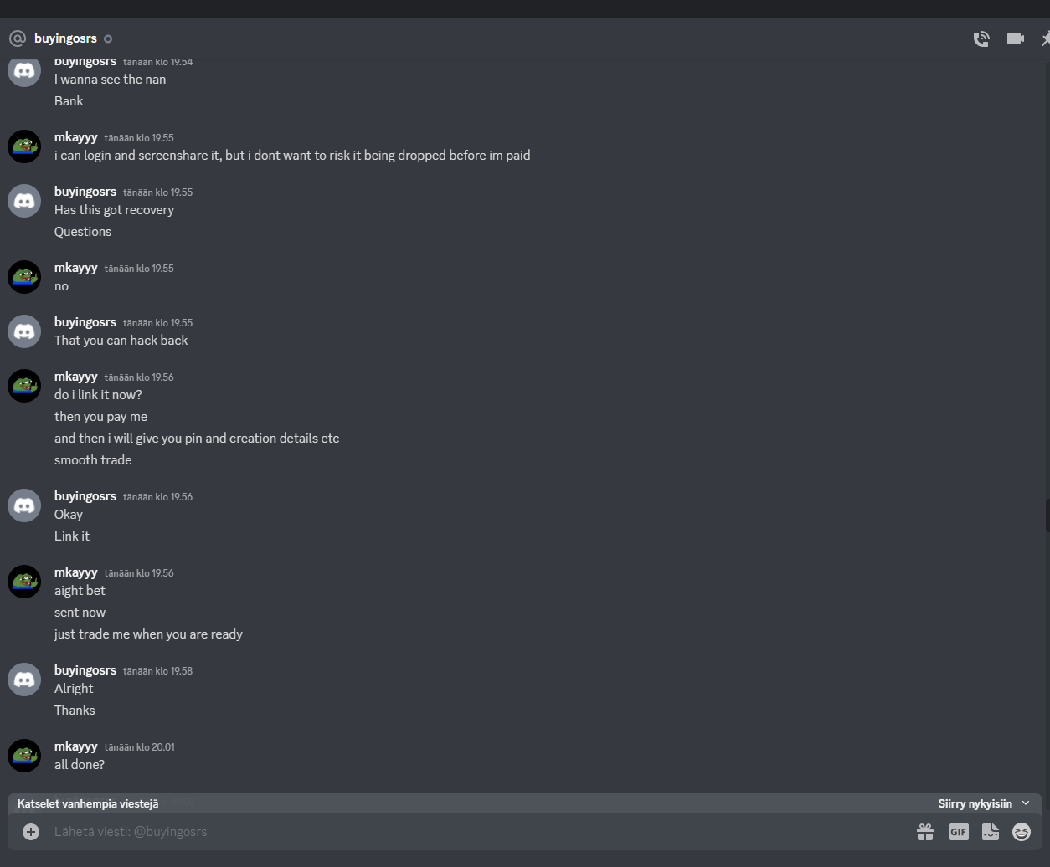1050x867 pixels.
Task: Open the GIF picker
Action: 959,831
